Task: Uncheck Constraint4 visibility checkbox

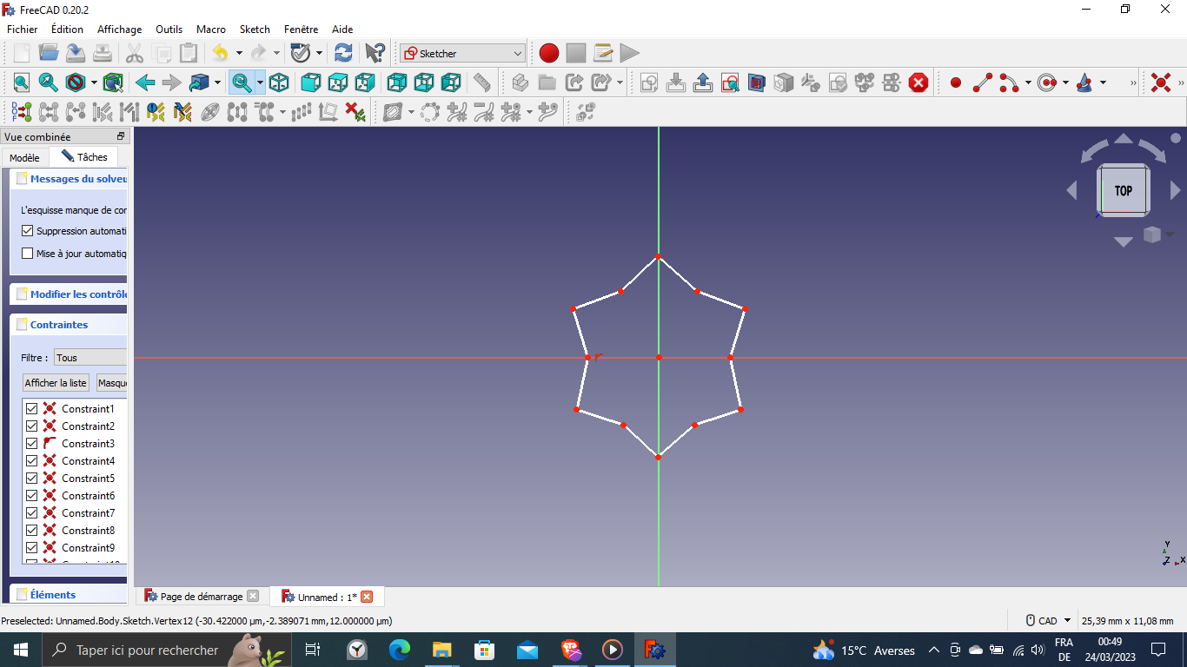Action: [x=32, y=460]
